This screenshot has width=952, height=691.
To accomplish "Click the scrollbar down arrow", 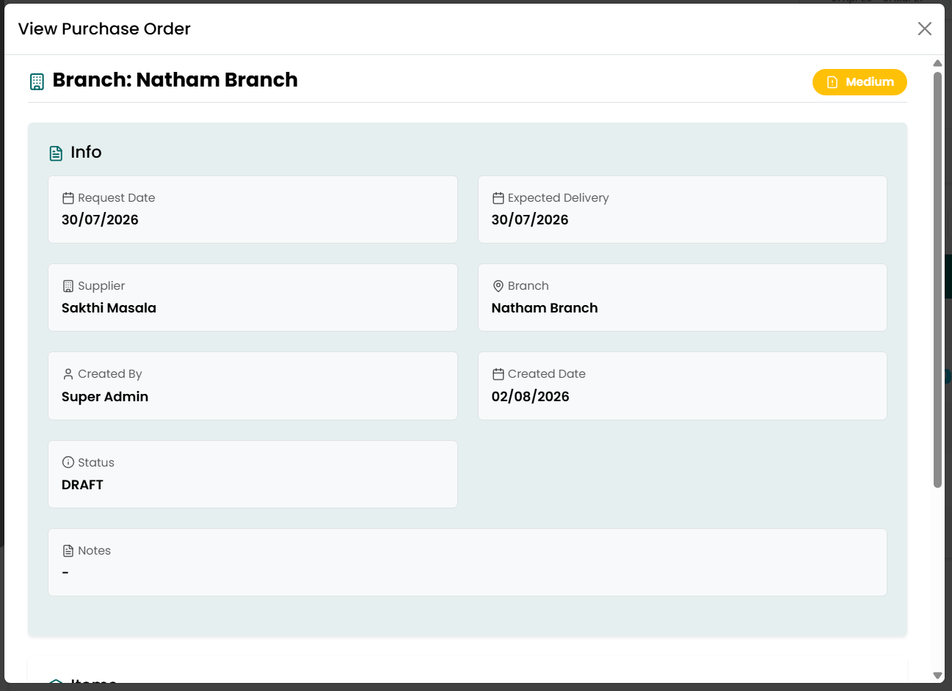I will coord(937,676).
